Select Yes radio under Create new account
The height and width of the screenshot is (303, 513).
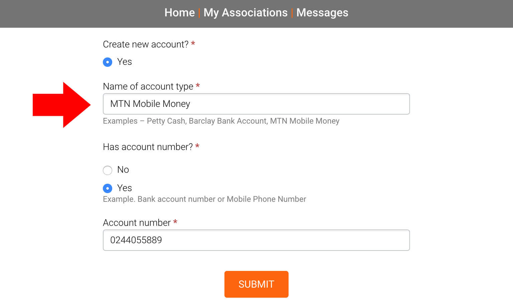108,62
